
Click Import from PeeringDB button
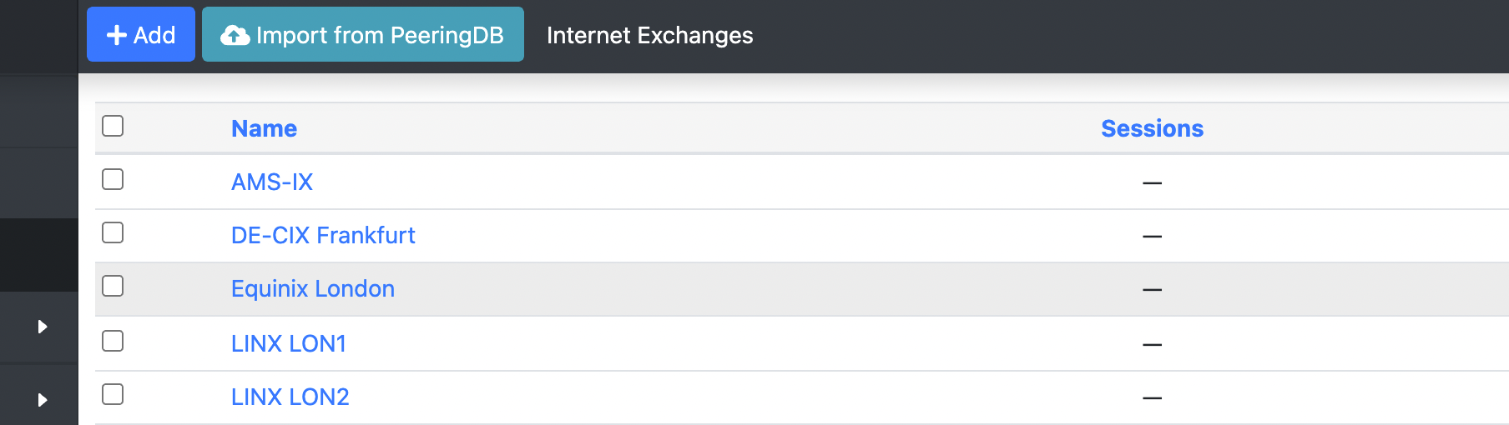coord(363,35)
